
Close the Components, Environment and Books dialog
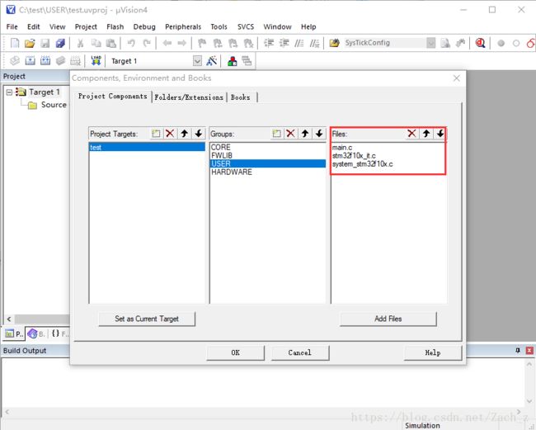[x=456, y=78]
